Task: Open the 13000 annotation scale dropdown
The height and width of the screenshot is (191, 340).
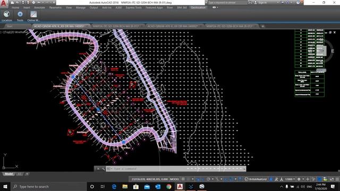Action: [290, 179]
